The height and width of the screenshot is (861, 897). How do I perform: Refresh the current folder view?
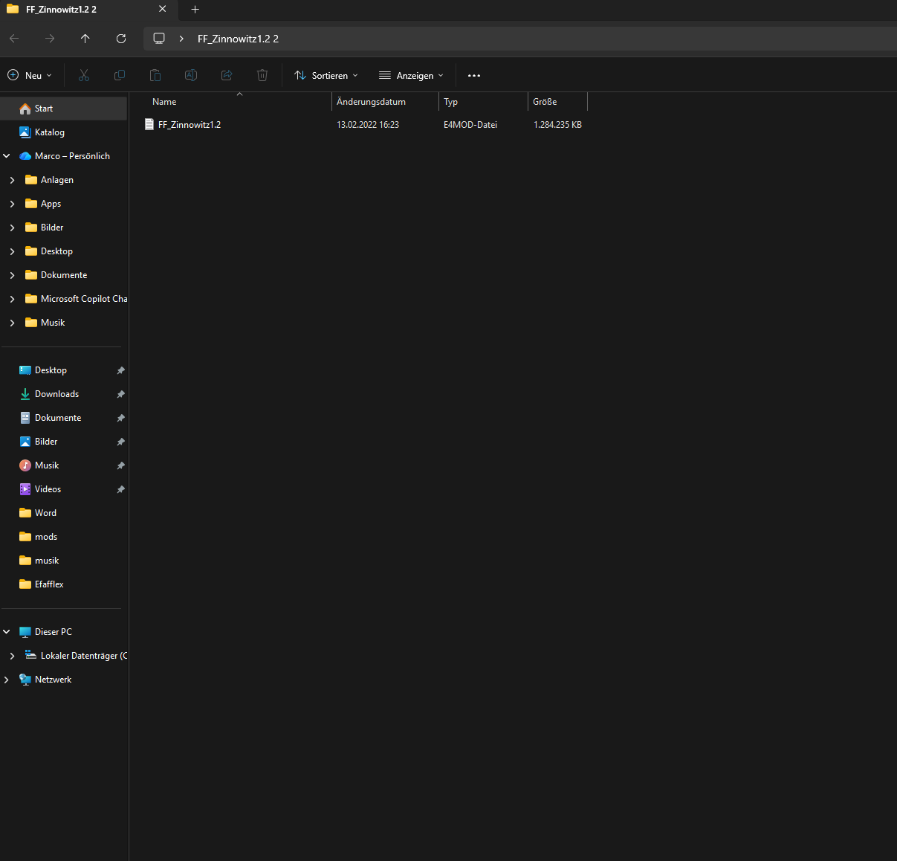[x=121, y=39]
